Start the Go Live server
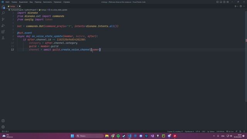This screenshot has width=247, height=139. (230, 131)
